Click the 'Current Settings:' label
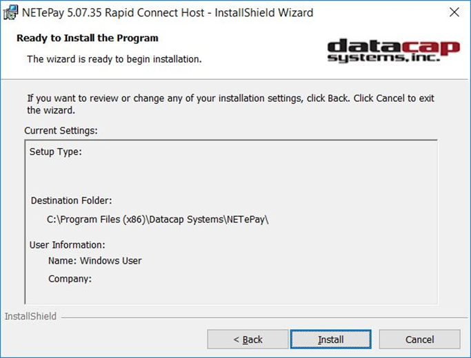 [x=61, y=131]
